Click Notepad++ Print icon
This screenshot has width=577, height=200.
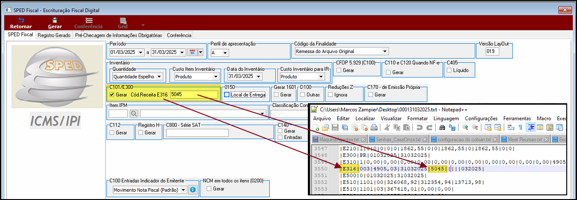tap(374, 127)
